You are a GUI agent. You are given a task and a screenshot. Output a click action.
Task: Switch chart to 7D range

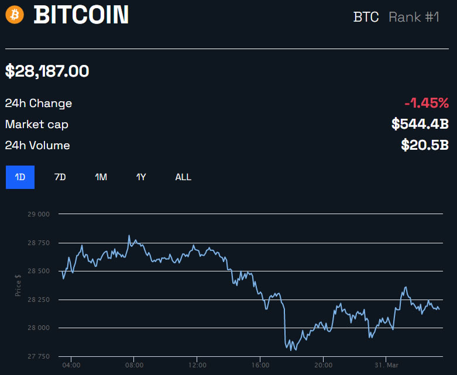pyautogui.click(x=60, y=177)
